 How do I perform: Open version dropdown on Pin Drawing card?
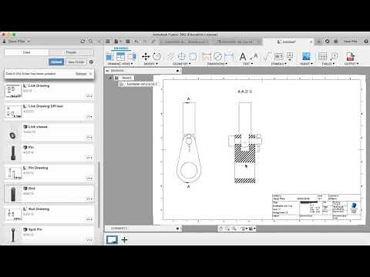[x=89, y=178]
